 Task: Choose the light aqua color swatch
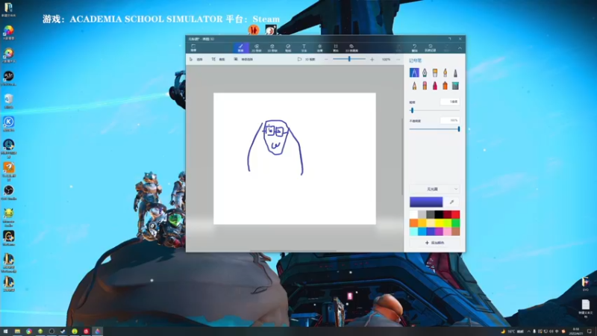(x=414, y=231)
